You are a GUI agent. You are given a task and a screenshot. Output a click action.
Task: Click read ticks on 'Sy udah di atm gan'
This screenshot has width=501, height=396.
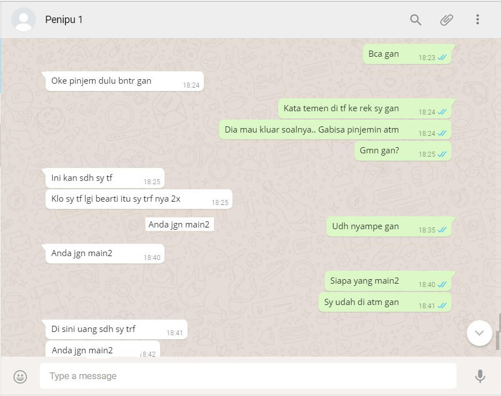coord(442,306)
